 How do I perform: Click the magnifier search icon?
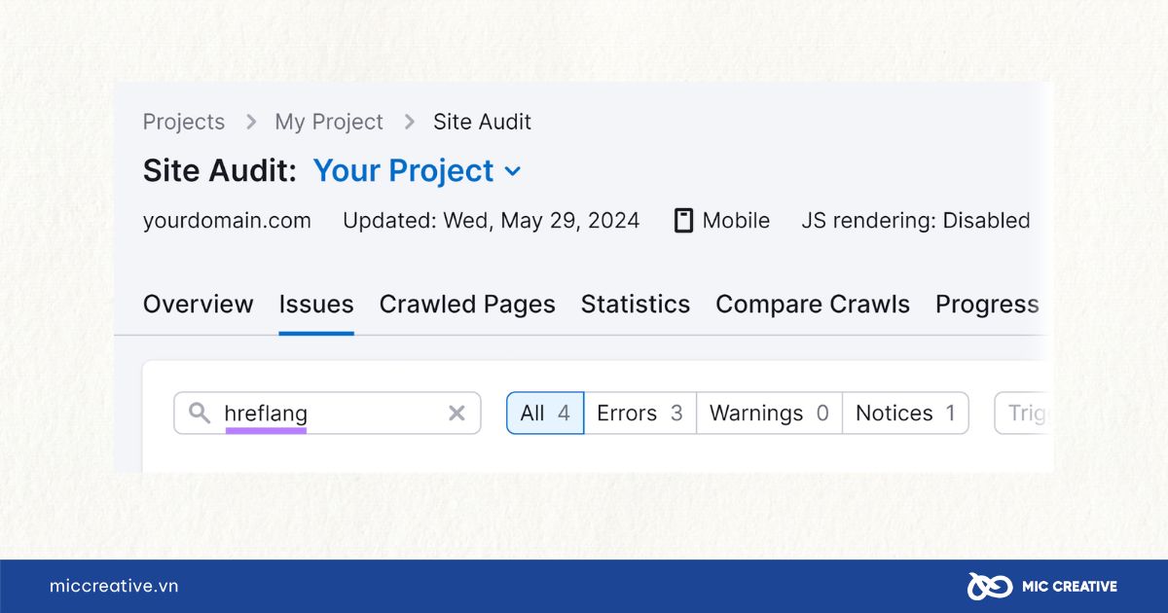coord(199,414)
